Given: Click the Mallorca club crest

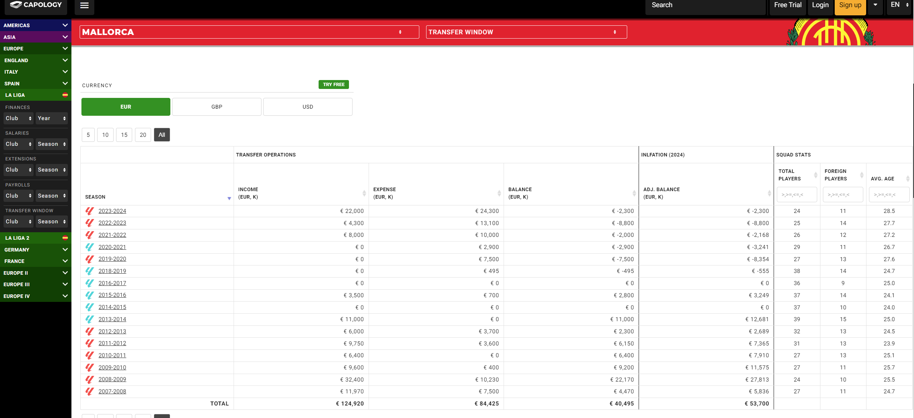Looking at the screenshot, I should coord(831,33).
